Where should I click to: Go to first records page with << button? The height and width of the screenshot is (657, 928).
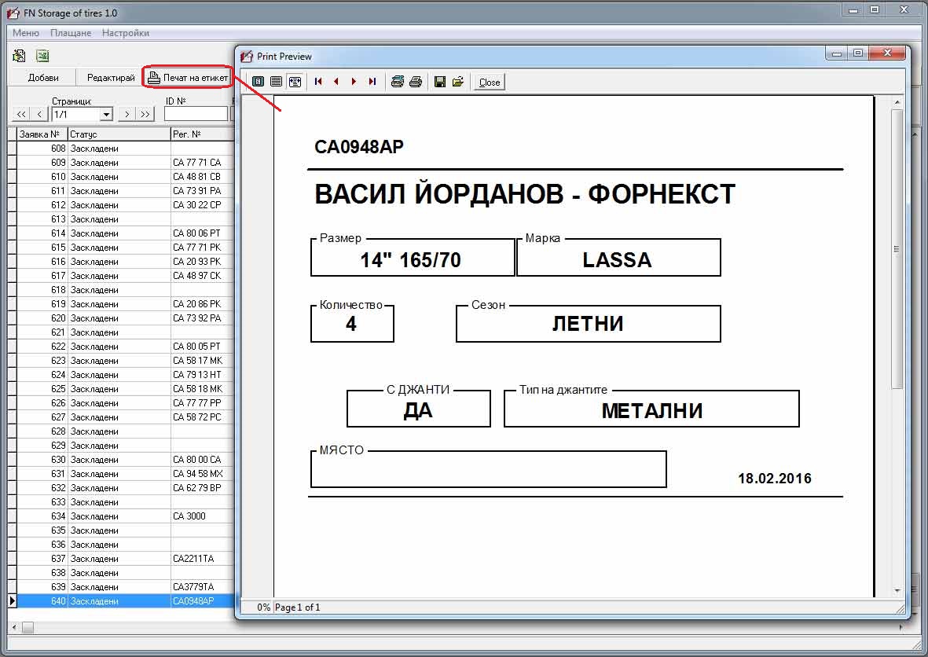pos(21,114)
